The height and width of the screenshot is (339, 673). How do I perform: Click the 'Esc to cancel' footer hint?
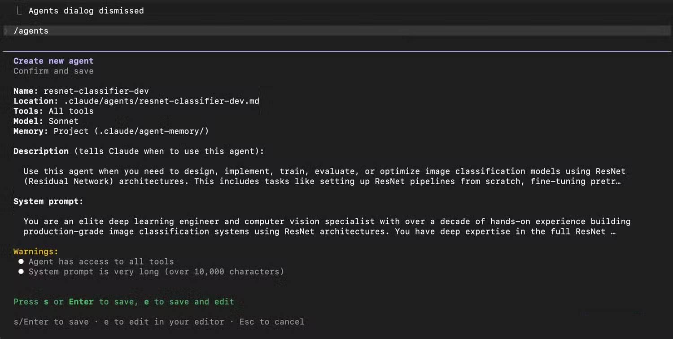coord(272,322)
